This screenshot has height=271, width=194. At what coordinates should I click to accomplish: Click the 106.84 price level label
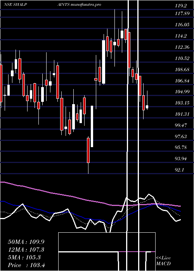point(182,81)
